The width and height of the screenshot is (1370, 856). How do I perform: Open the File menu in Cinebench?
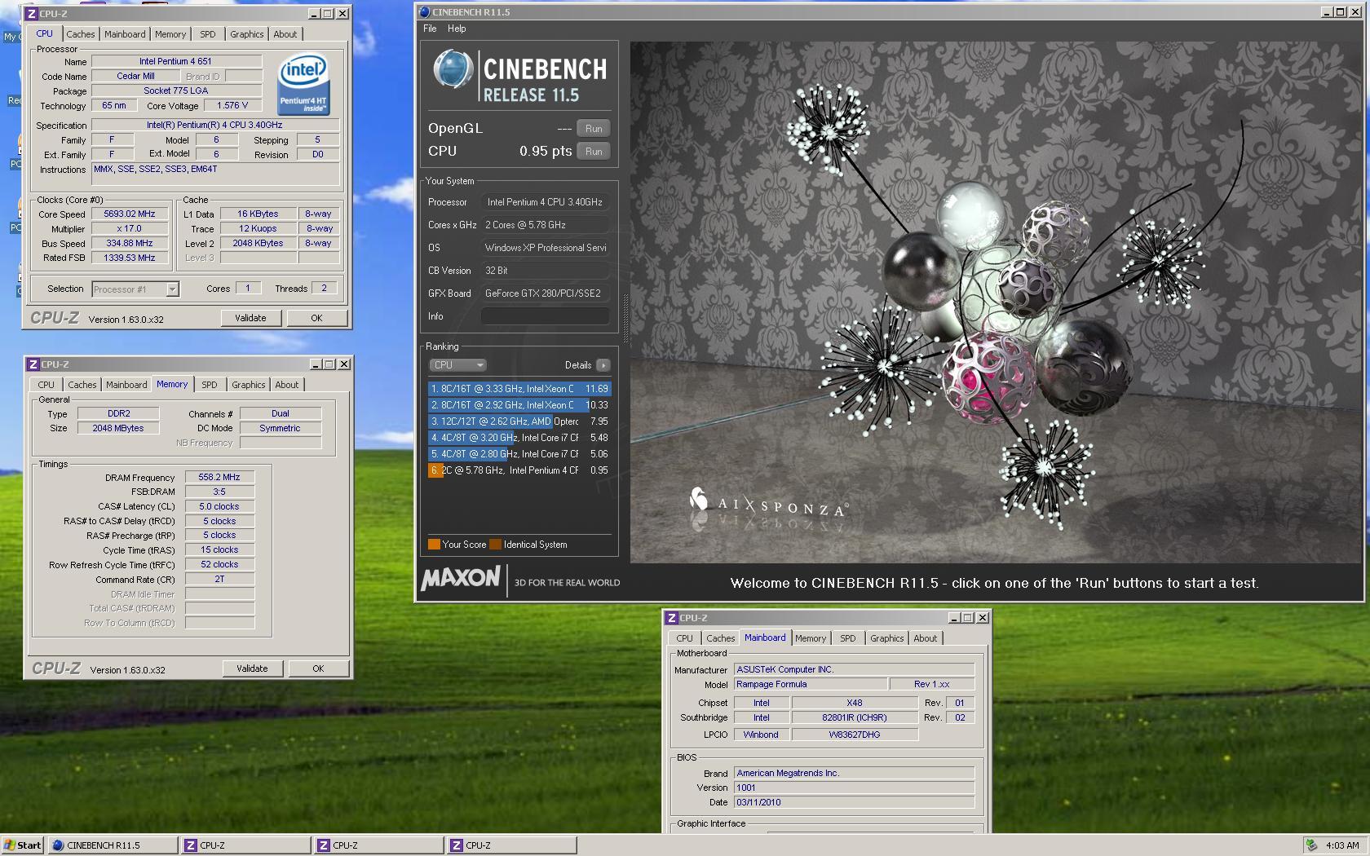tap(430, 29)
